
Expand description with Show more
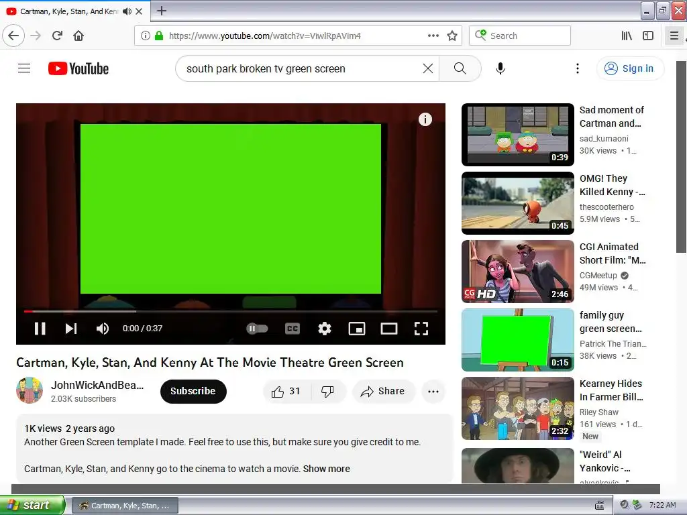point(327,469)
